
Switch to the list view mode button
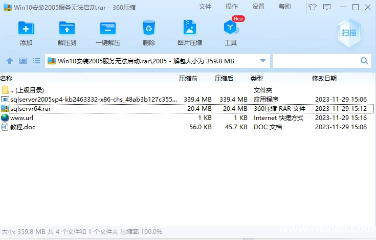(36, 61)
